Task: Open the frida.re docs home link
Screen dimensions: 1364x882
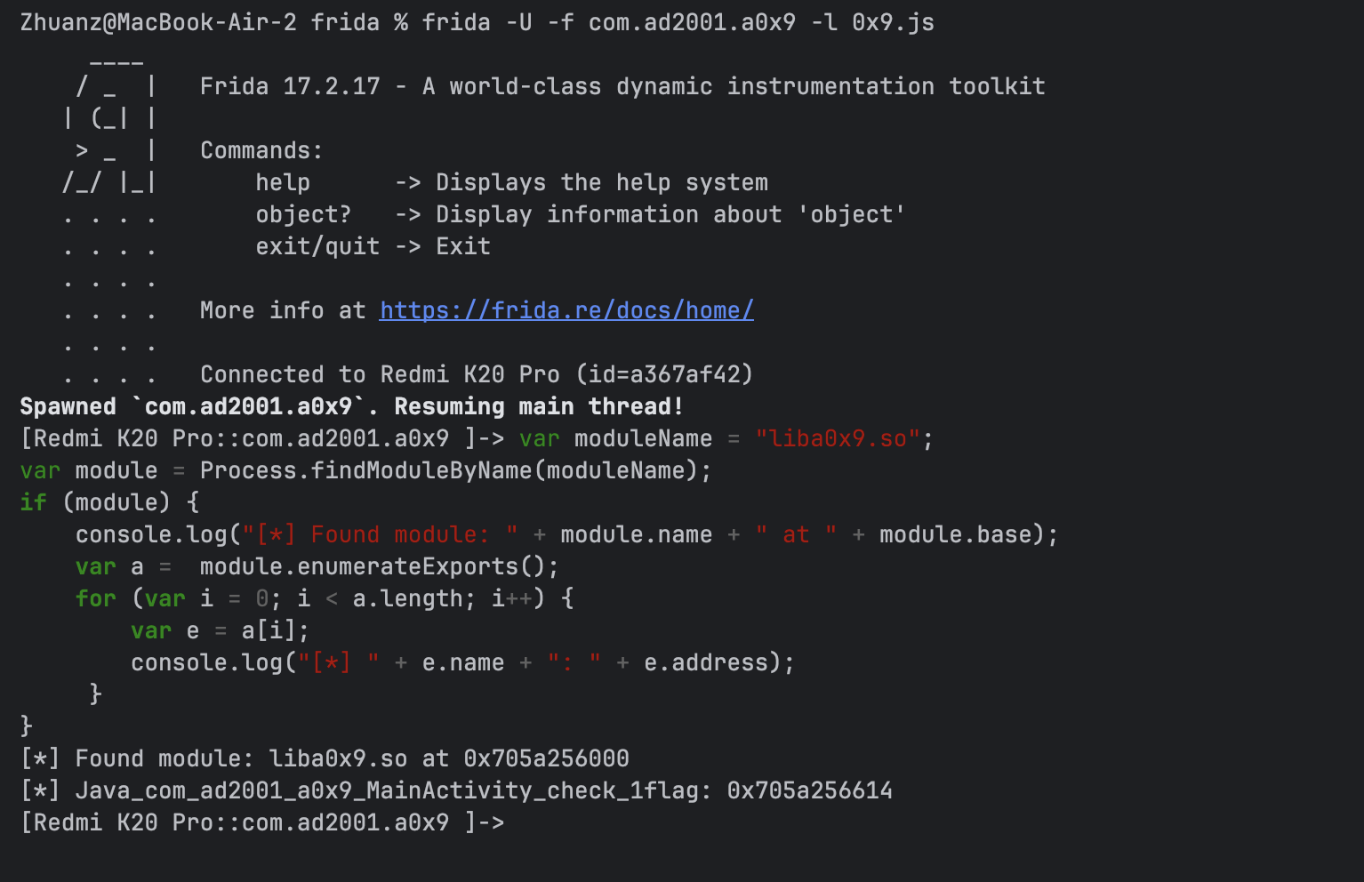Action: coord(566,310)
